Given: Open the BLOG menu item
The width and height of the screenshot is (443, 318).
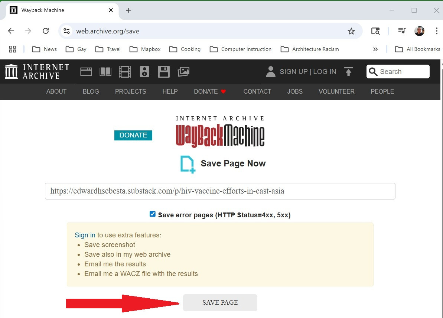Looking at the screenshot, I should click(91, 92).
